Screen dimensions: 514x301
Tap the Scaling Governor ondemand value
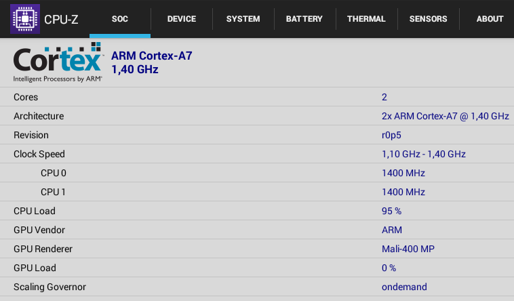[404, 287]
